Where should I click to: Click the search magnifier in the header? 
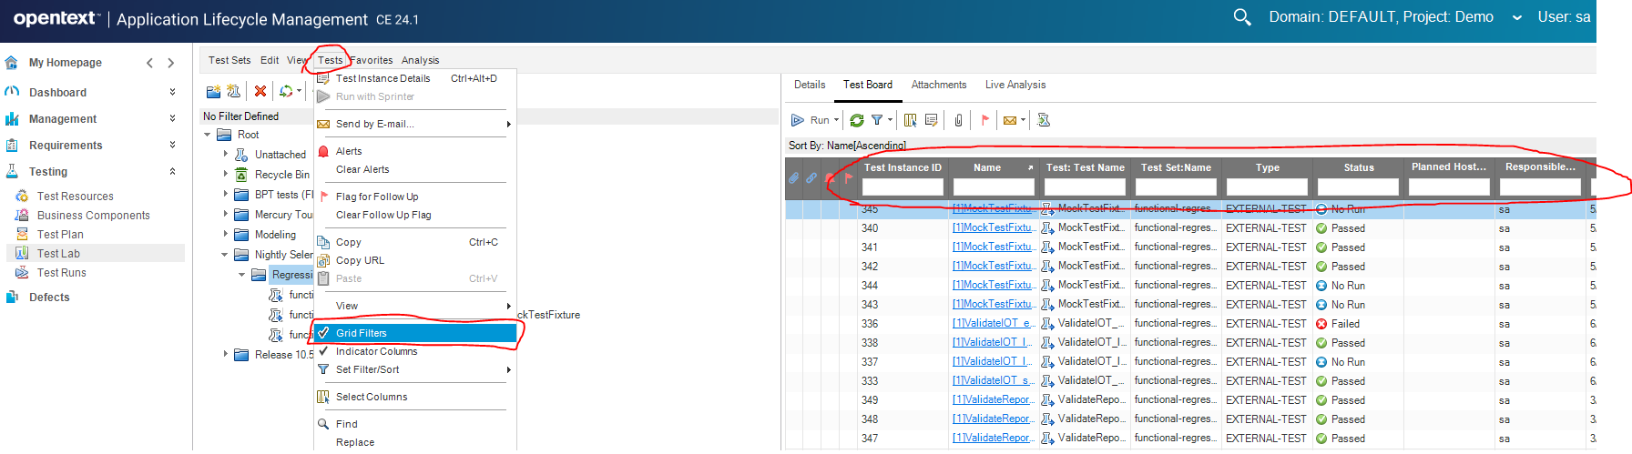1242,17
